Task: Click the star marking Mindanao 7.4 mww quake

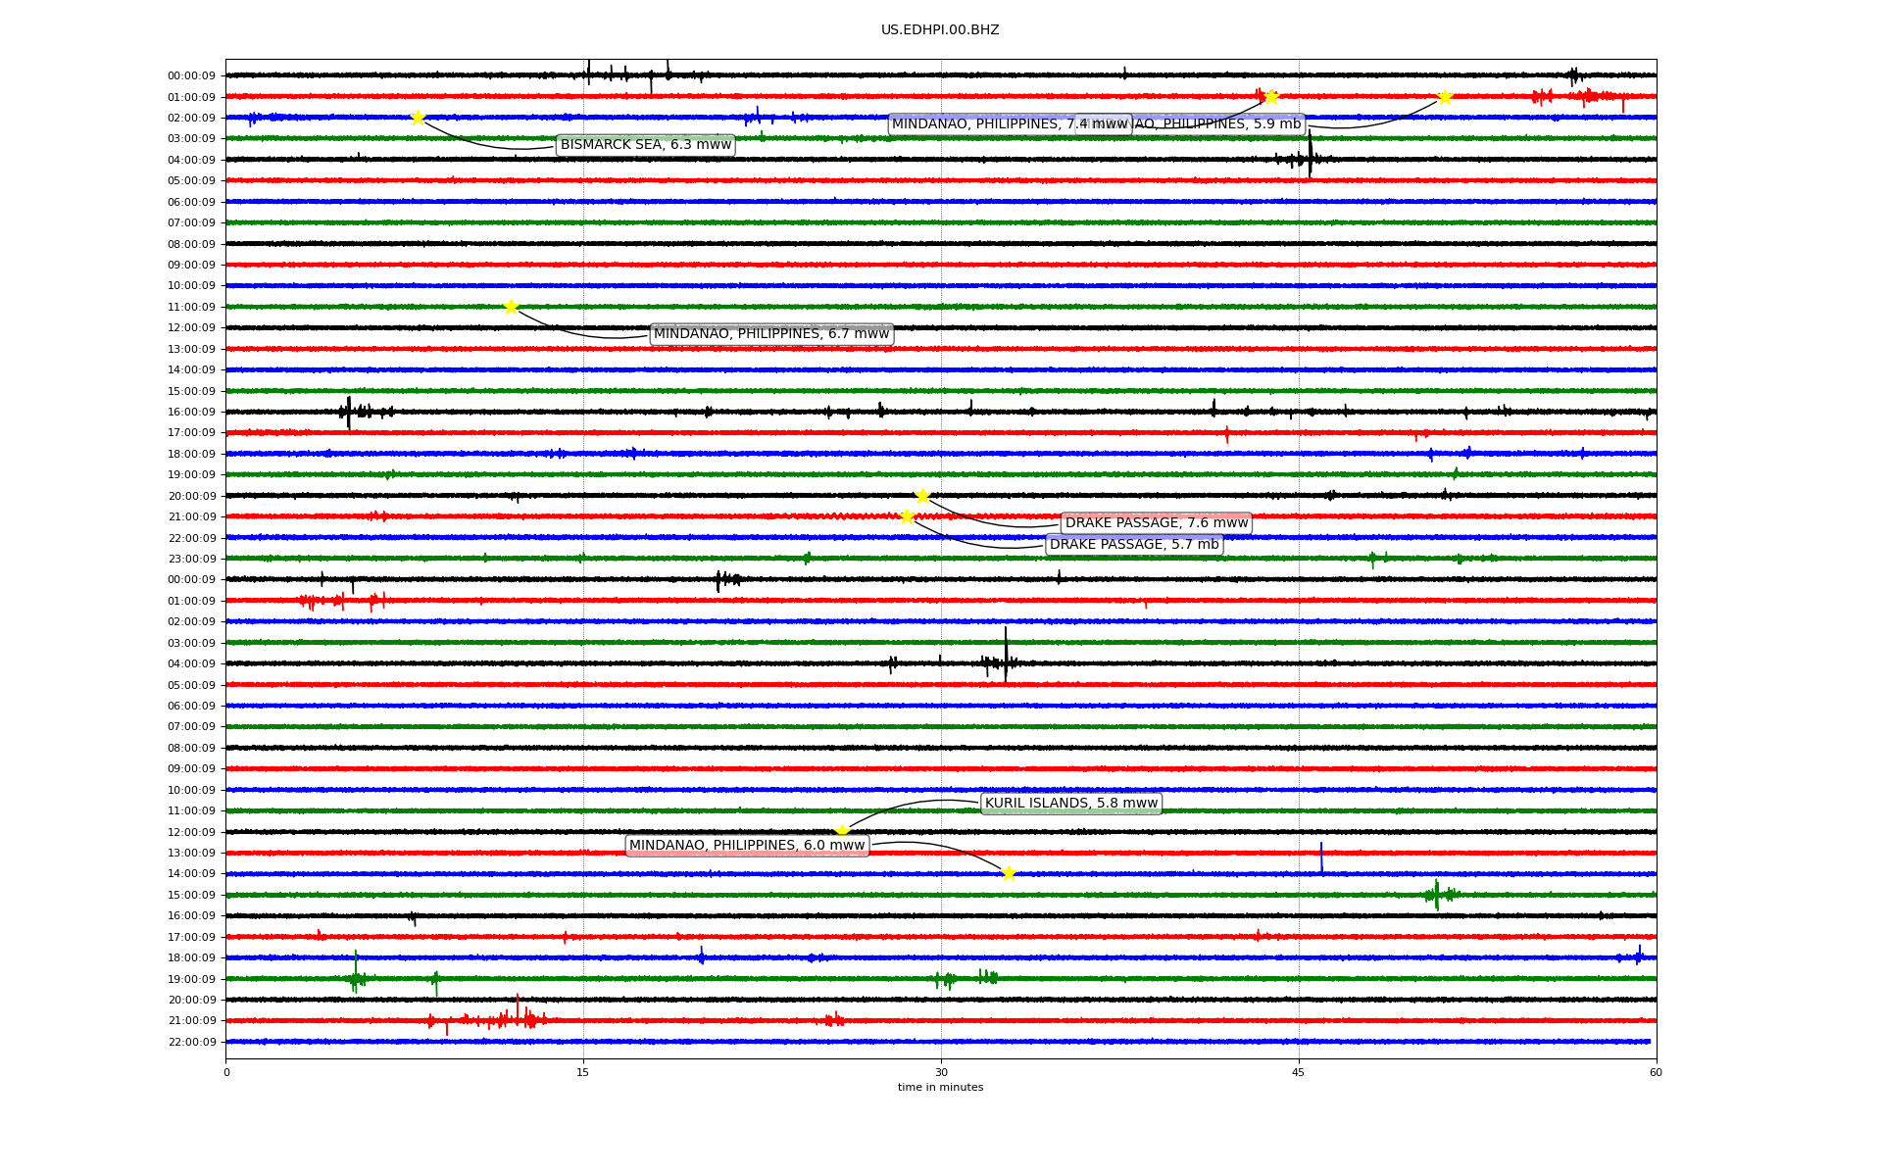Action: pyautogui.click(x=1271, y=97)
